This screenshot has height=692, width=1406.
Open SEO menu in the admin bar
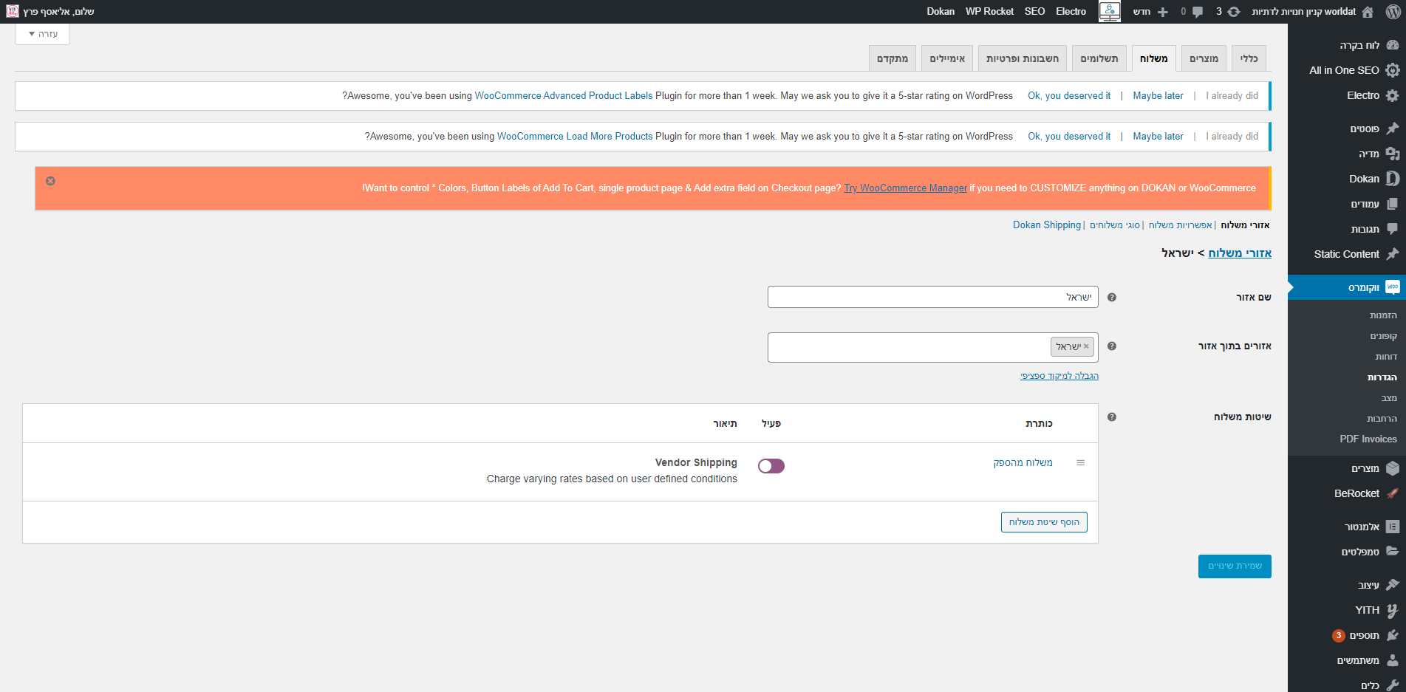click(x=1034, y=11)
